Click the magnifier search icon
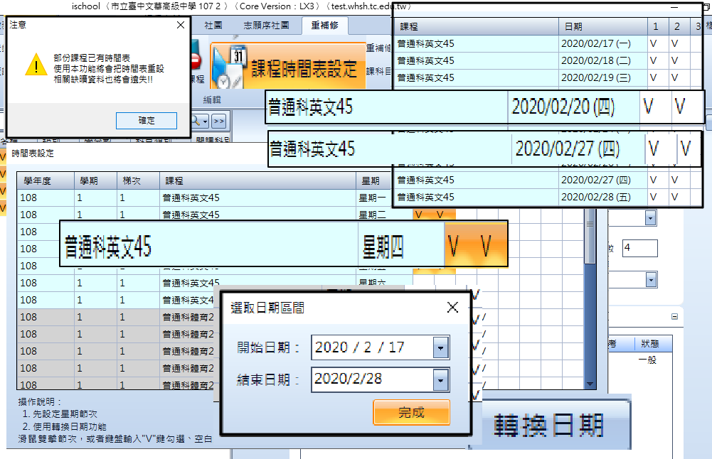712x459 pixels. (199, 121)
